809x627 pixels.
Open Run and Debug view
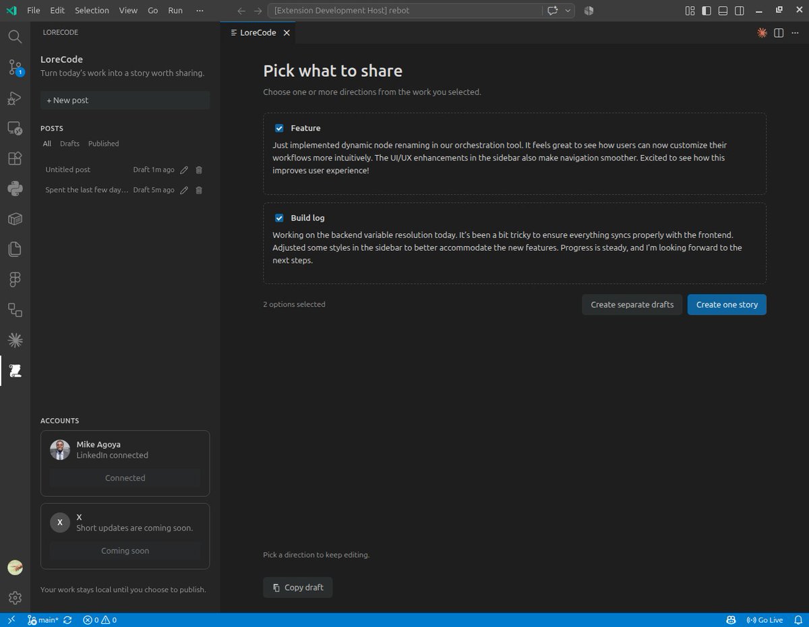pyautogui.click(x=15, y=98)
